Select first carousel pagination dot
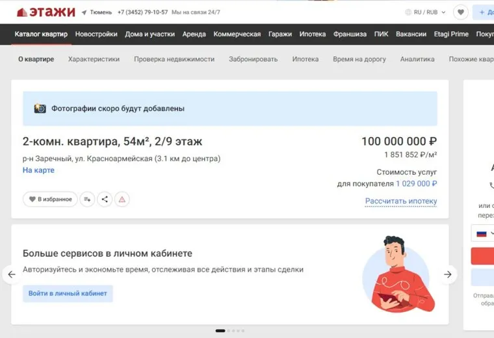Screen dimensions: 494x338 pos(220,331)
